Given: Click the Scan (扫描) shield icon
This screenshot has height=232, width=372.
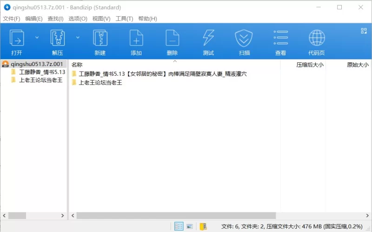Looking at the screenshot, I should (x=244, y=38).
